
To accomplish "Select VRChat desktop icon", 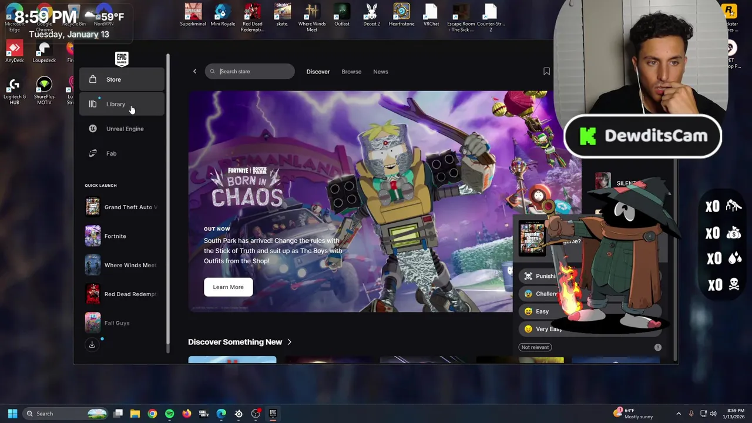I will 431,15.
